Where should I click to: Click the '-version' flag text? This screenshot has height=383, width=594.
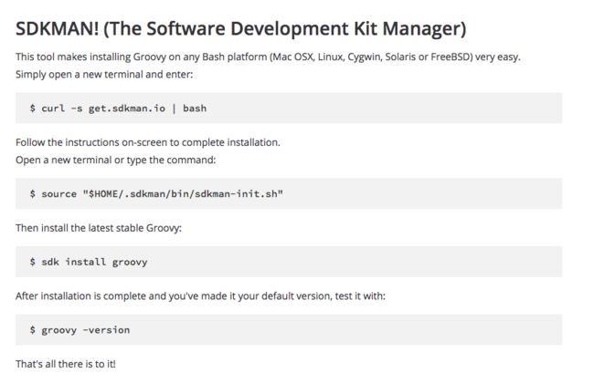(106, 330)
